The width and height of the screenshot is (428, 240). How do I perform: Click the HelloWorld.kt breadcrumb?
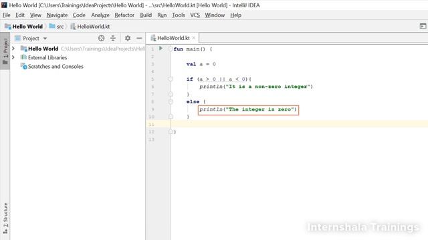[x=90, y=27]
